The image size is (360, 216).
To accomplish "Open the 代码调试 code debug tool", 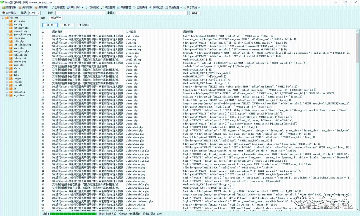I will pyautogui.click(x=92, y=7).
